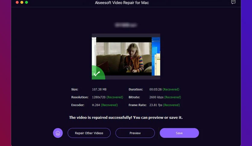Click Repair Other Videos button

89,133
